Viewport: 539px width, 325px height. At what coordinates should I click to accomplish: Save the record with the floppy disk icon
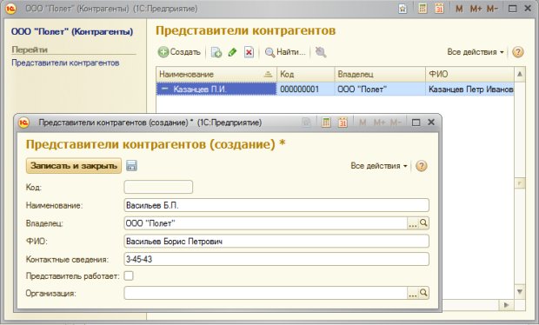coord(131,166)
